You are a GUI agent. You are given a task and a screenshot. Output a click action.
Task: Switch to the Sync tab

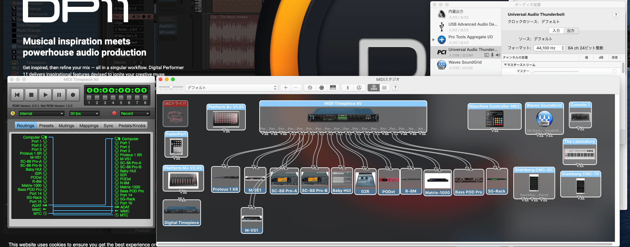[x=108, y=126]
